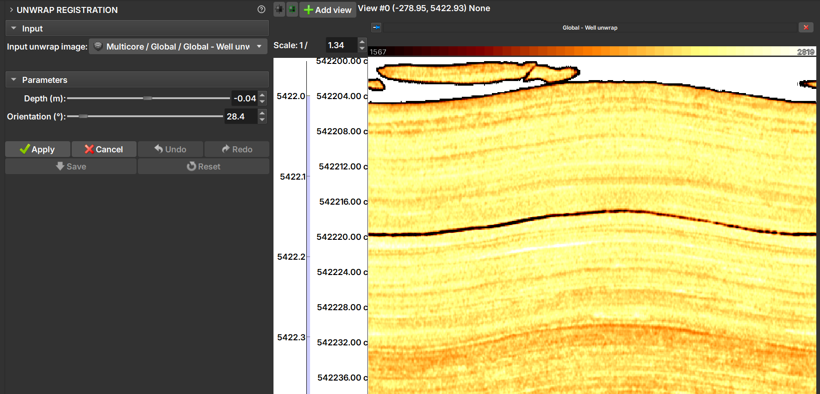
Task: Click the Orientation slider handle
Action: pos(83,116)
